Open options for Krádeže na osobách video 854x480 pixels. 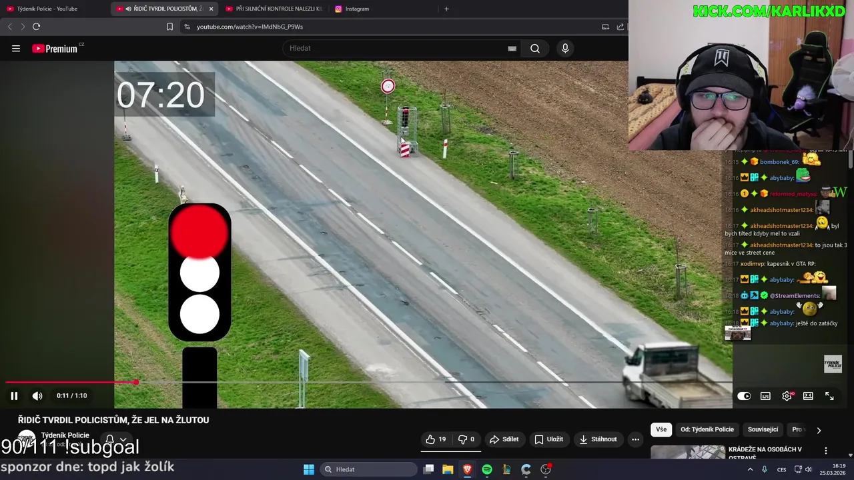(x=826, y=451)
